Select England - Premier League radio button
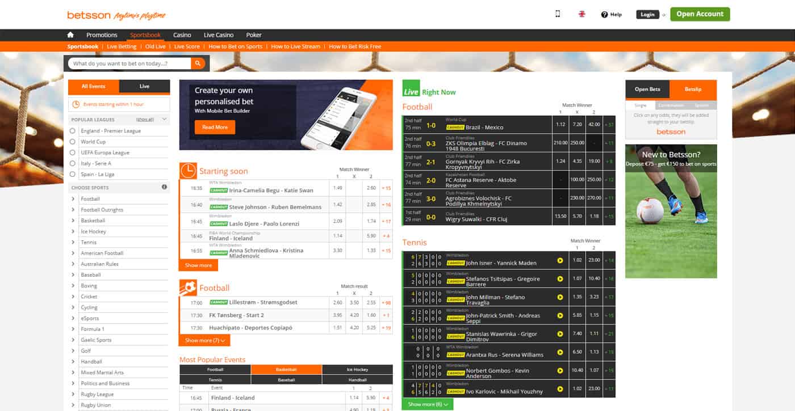 click(x=72, y=131)
